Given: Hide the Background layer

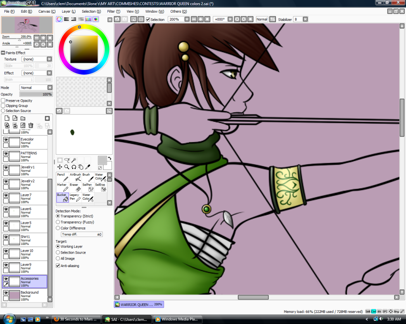Looking at the screenshot, I should coord(6,293).
